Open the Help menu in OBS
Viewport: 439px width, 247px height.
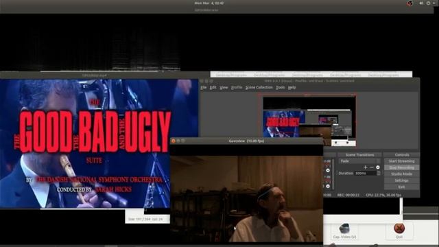click(x=292, y=87)
